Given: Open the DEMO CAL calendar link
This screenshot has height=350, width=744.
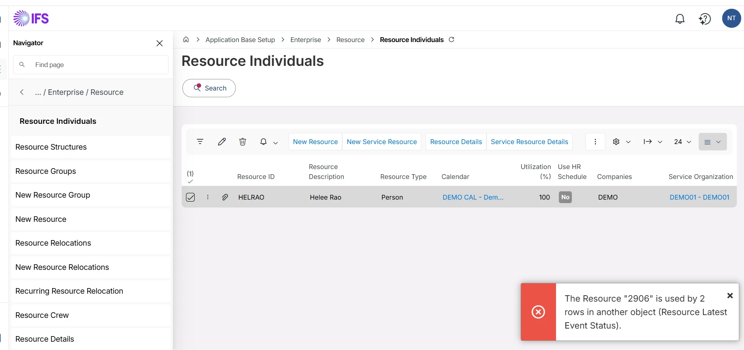Looking at the screenshot, I should click(x=473, y=197).
